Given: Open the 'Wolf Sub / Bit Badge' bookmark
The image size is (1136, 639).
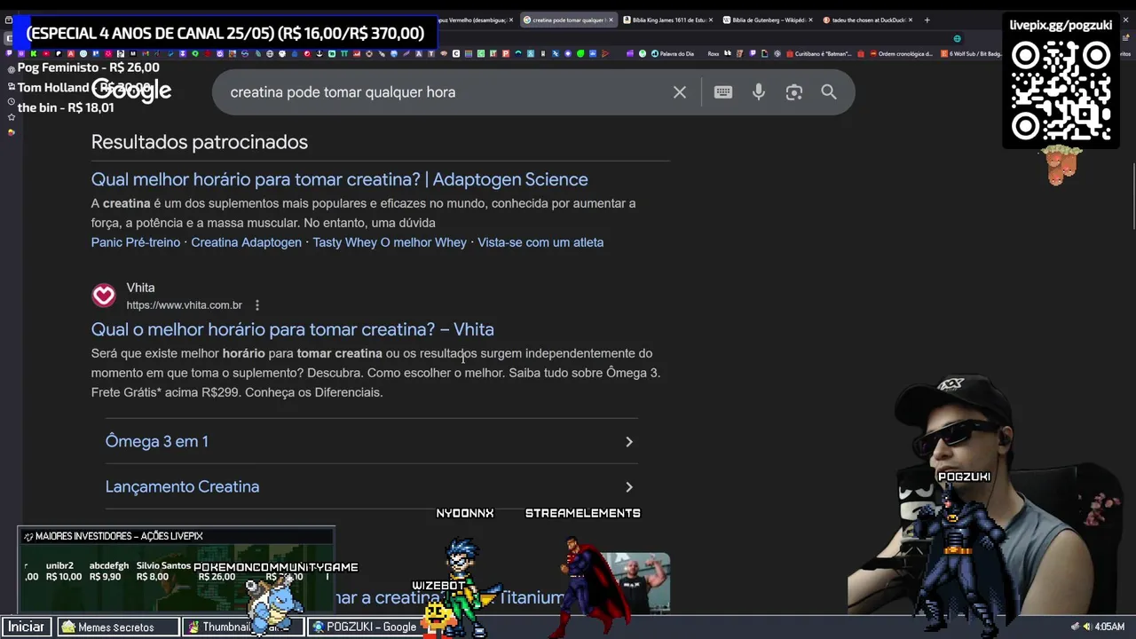Looking at the screenshot, I should (x=973, y=53).
